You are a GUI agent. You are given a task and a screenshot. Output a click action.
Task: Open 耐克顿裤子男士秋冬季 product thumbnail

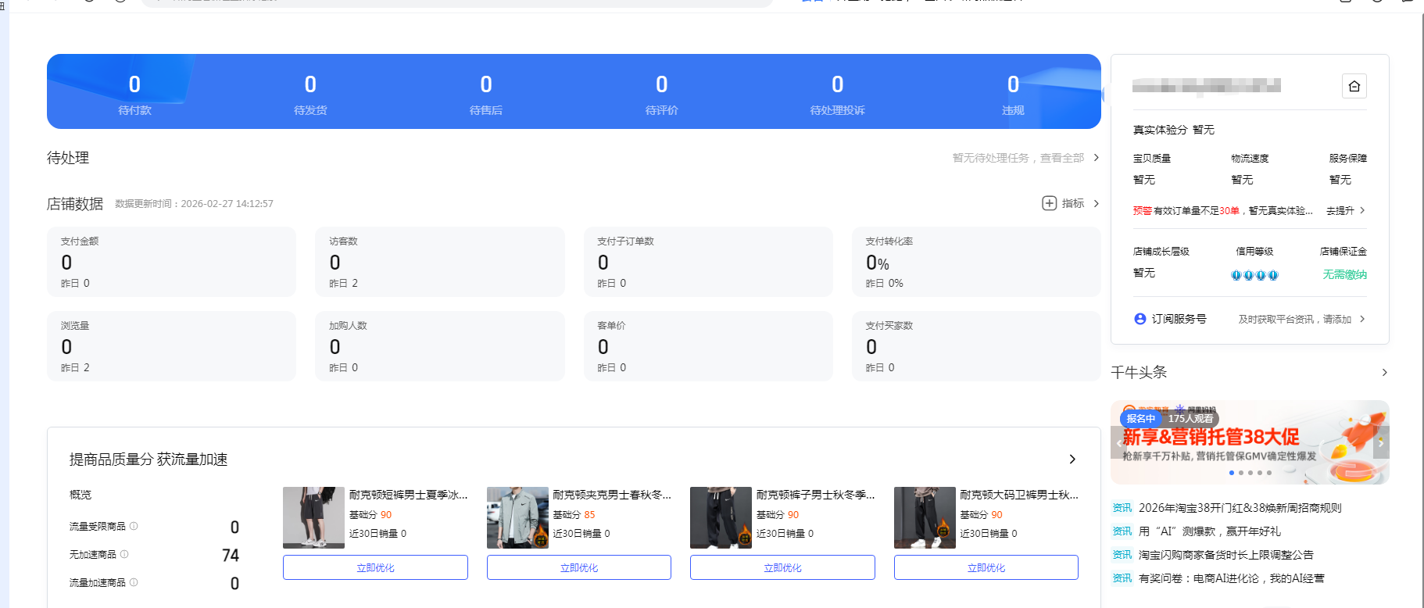(x=721, y=517)
